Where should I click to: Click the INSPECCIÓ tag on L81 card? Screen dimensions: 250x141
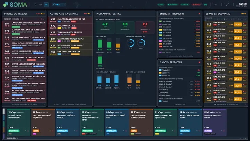[x=62, y=131]
